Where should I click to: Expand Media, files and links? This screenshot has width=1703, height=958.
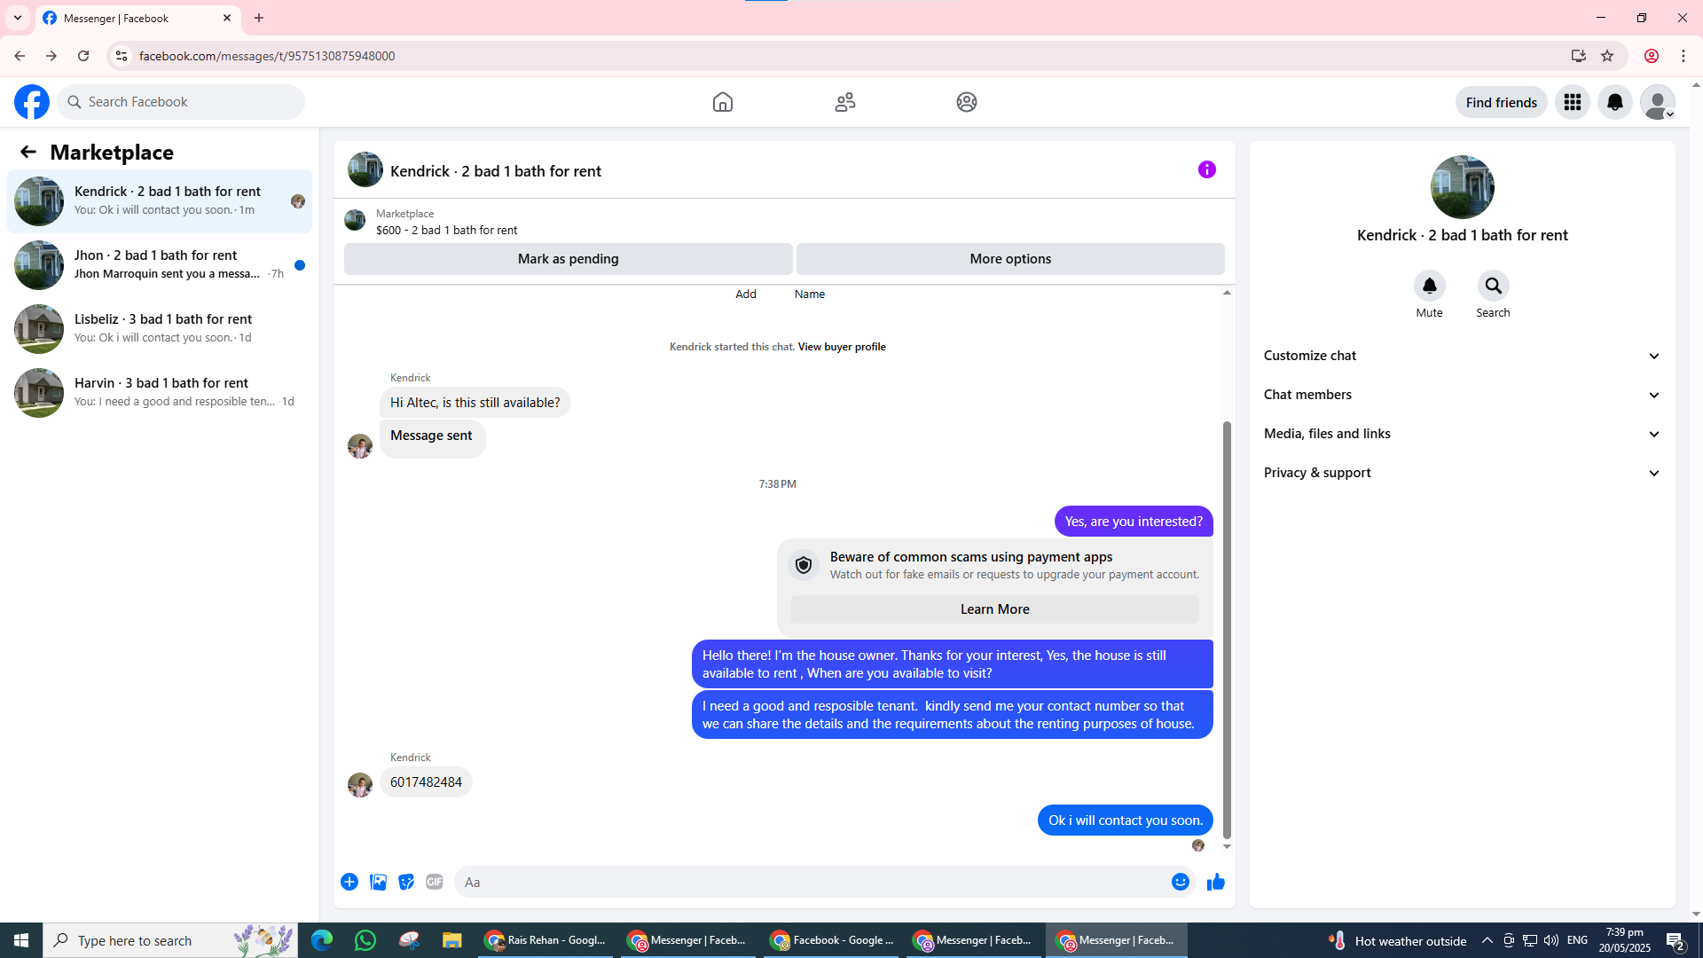[1462, 434]
